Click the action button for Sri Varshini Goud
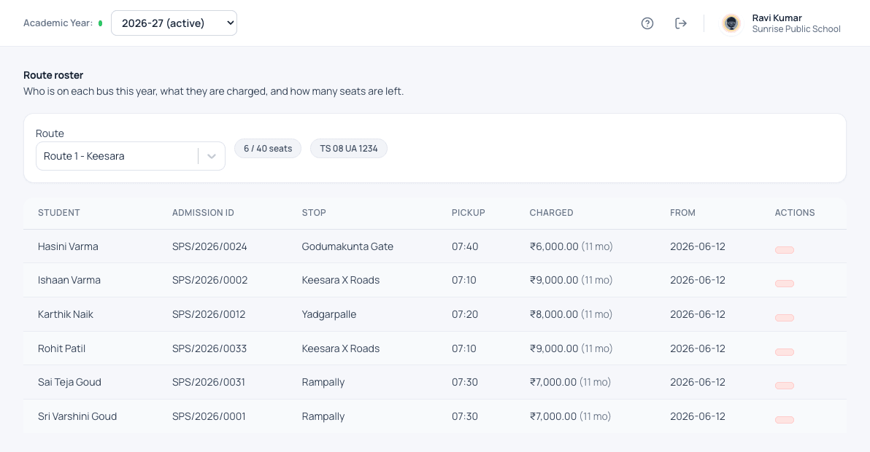 tap(784, 420)
